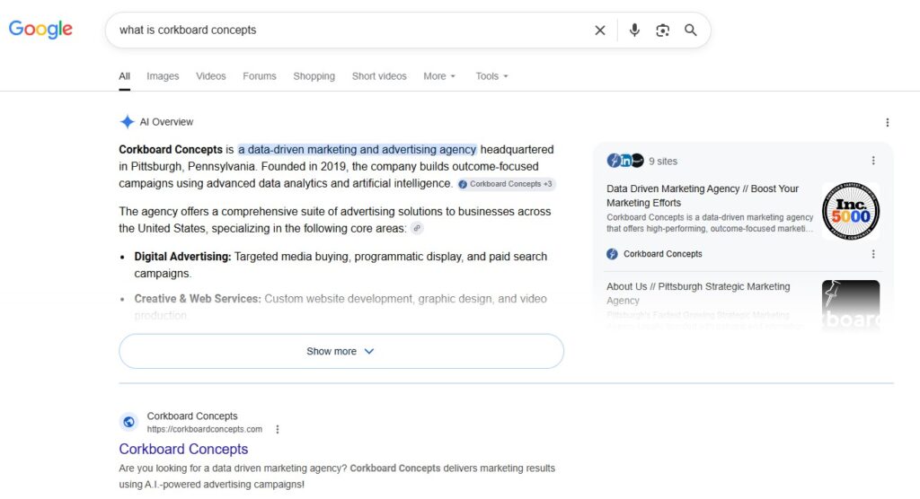Open the Inc. 5000 badge thumbnail

click(x=851, y=211)
